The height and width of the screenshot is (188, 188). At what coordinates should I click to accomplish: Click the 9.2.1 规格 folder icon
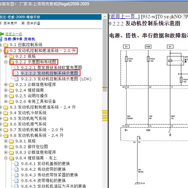11,56
